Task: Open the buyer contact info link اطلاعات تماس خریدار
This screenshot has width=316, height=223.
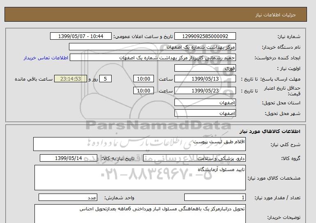Action: (46, 58)
